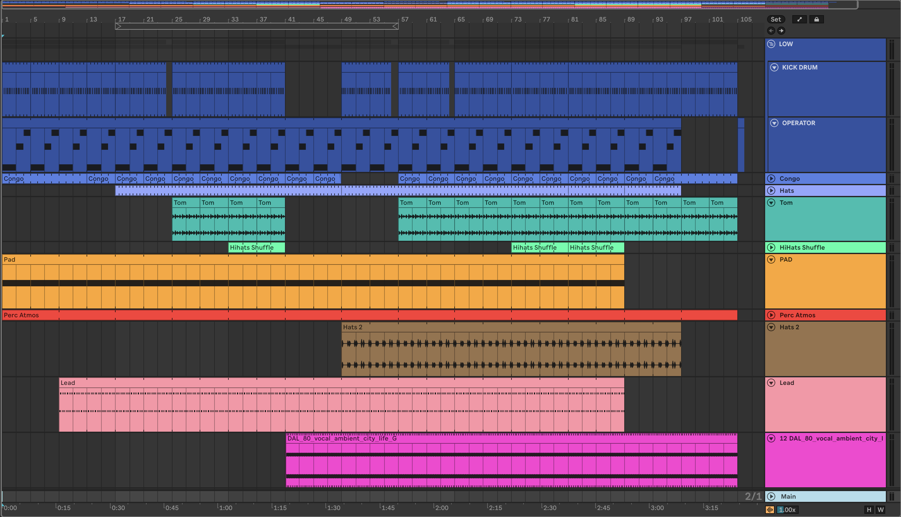Toggle the W optimize width button
The width and height of the screenshot is (901, 517).
880,510
